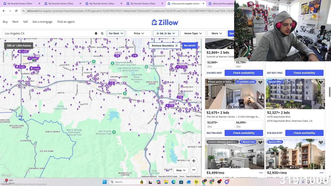Open the map Terms link

(x=182, y=176)
